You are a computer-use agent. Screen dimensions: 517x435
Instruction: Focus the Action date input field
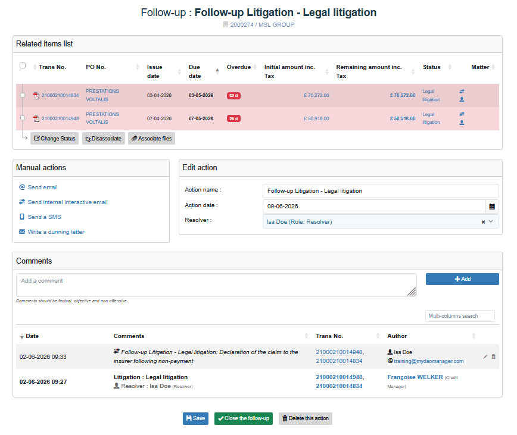tap(374, 206)
